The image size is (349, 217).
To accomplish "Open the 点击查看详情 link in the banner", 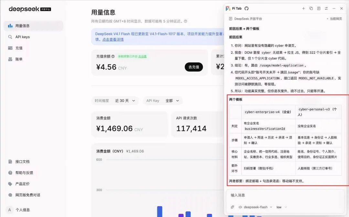I will 113,39.
